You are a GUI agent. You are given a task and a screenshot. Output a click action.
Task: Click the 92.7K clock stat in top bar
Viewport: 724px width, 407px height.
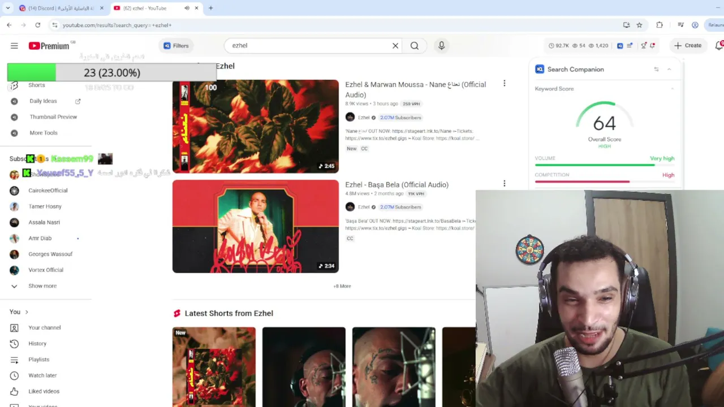click(x=559, y=46)
